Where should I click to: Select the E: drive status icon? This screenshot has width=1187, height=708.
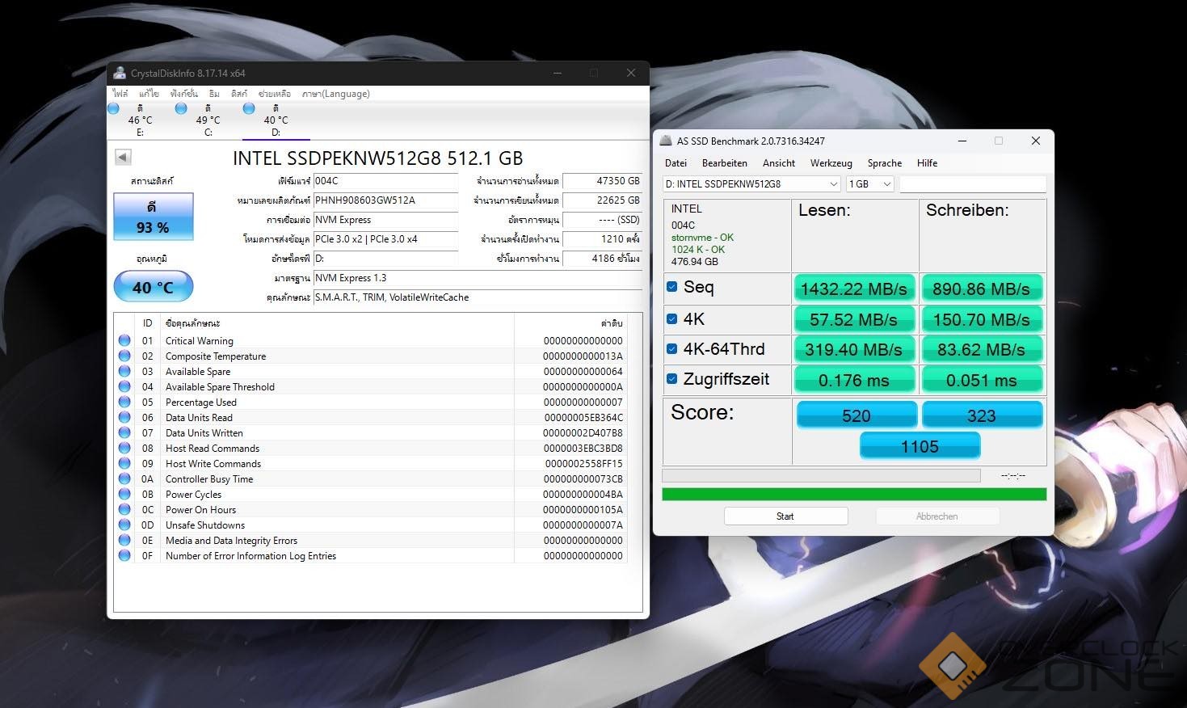114,108
